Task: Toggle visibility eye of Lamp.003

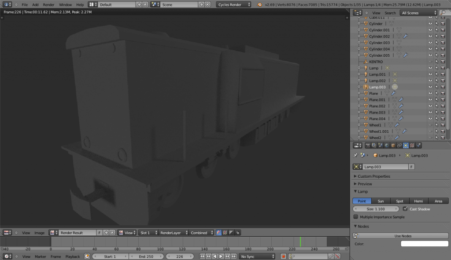Action: [x=430, y=87]
